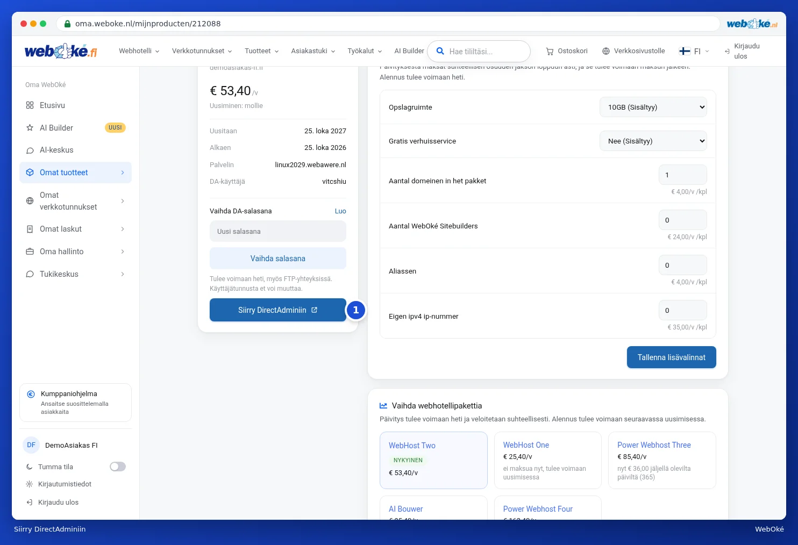Open Gratis verhuisservice Nee dropdown
The image size is (798, 545).
pos(653,141)
